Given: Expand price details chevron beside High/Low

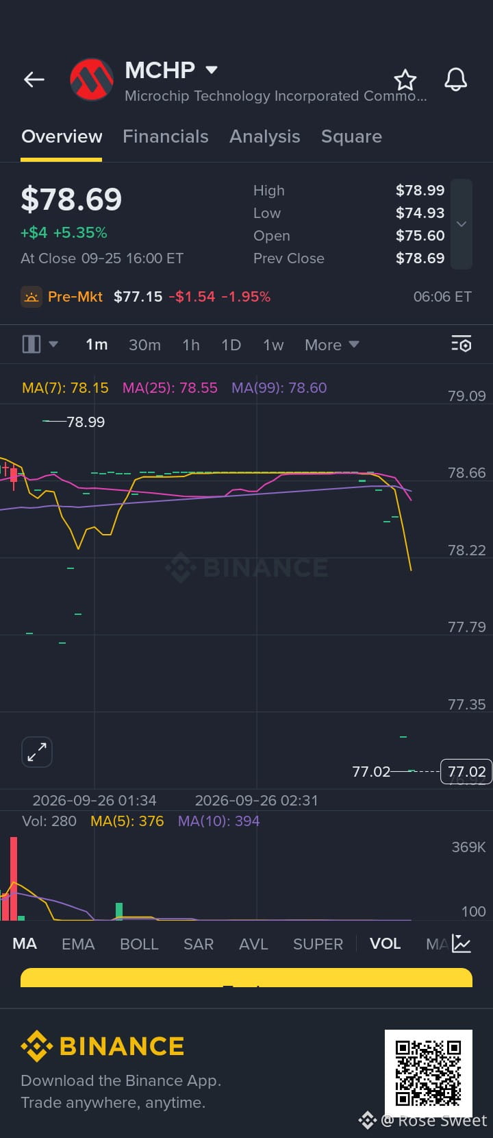Looking at the screenshot, I should coord(462,224).
